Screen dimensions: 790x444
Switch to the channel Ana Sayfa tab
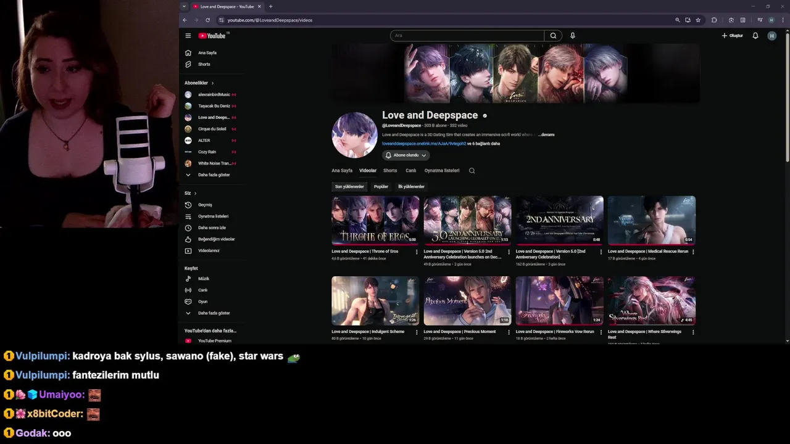coord(342,171)
